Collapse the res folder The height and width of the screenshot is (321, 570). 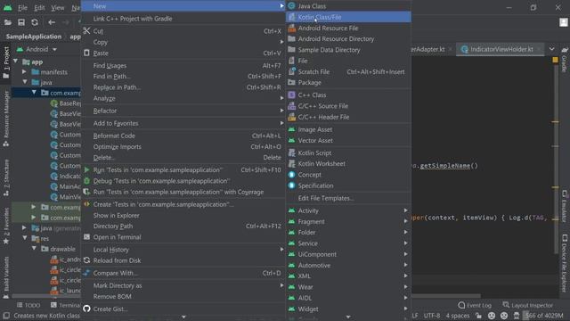click(24, 238)
